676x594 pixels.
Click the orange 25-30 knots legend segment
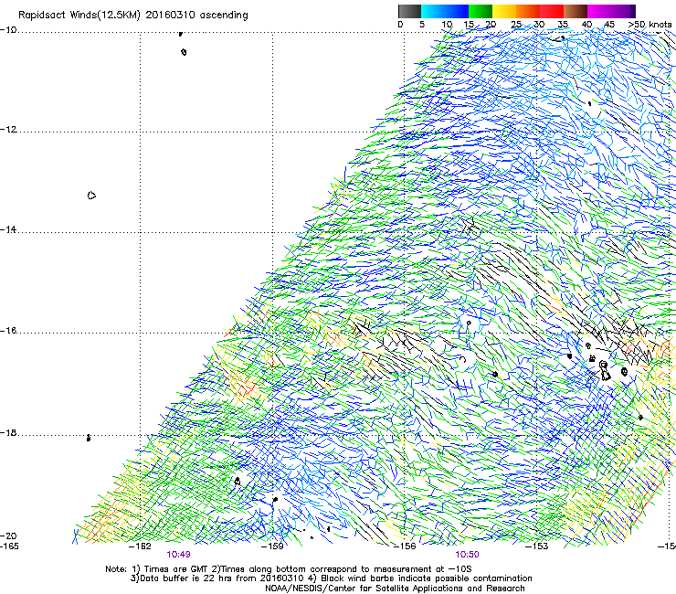pos(528,11)
